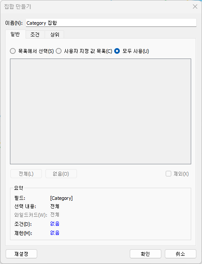
Task: Click the 전체(L) button
Action: (x=26, y=173)
